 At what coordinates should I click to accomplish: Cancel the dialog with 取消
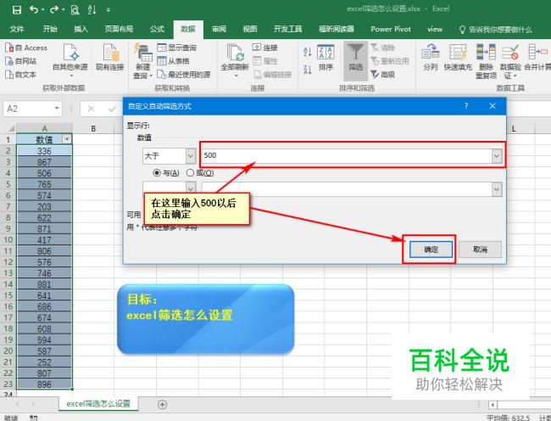click(x=480, y=250)
